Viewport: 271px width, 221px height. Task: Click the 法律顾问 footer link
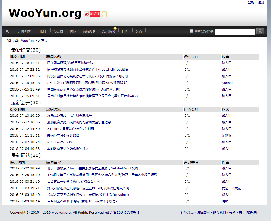pyautogui.click(x=203, y=212)
